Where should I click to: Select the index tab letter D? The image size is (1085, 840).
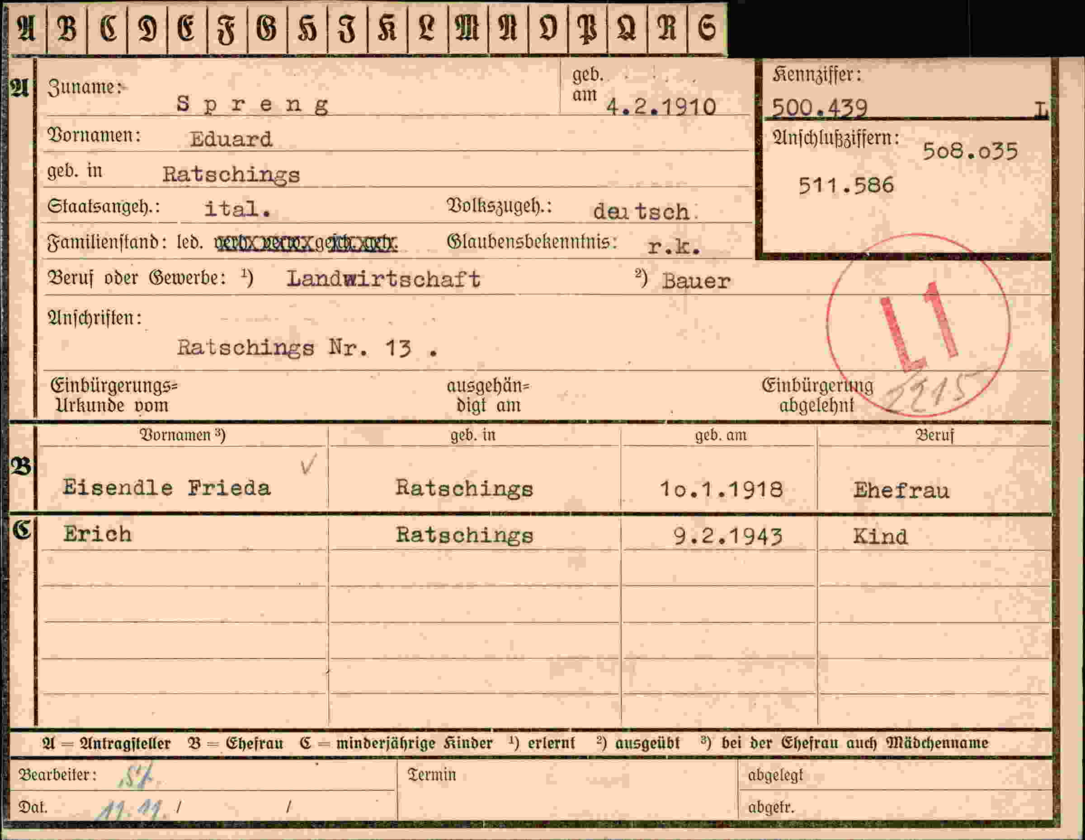(147, 28)
